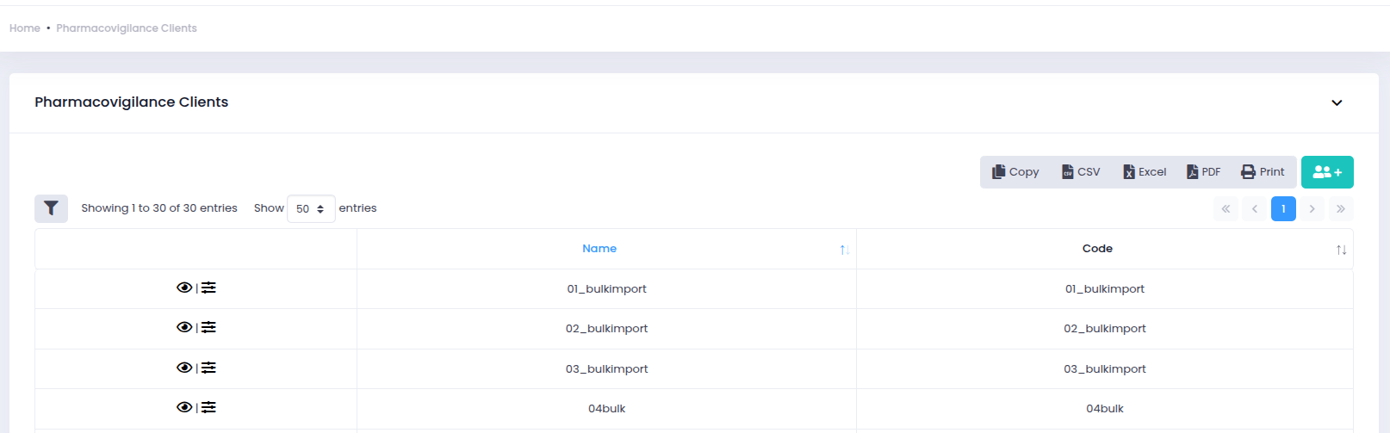Go to the first page arrow
1390x433 pixels.
pyautogui.click(x=1226, y=208)
